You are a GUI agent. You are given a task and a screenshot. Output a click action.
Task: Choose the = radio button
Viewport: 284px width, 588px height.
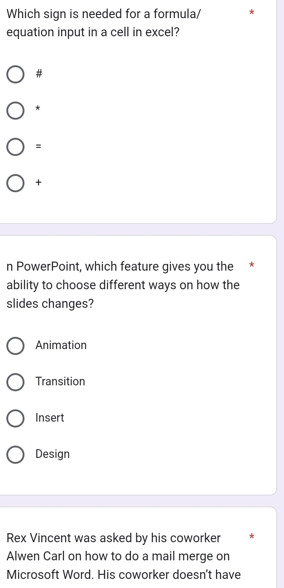pos(15,146)
